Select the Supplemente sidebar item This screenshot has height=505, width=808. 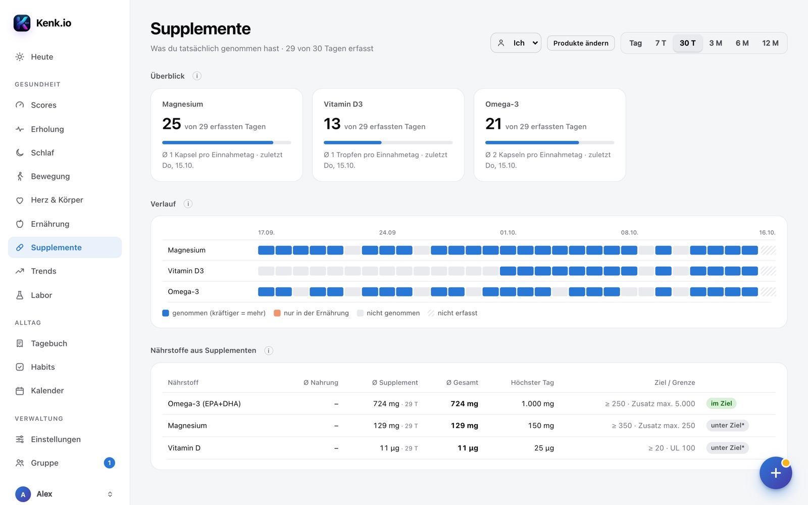click(65, 247)
